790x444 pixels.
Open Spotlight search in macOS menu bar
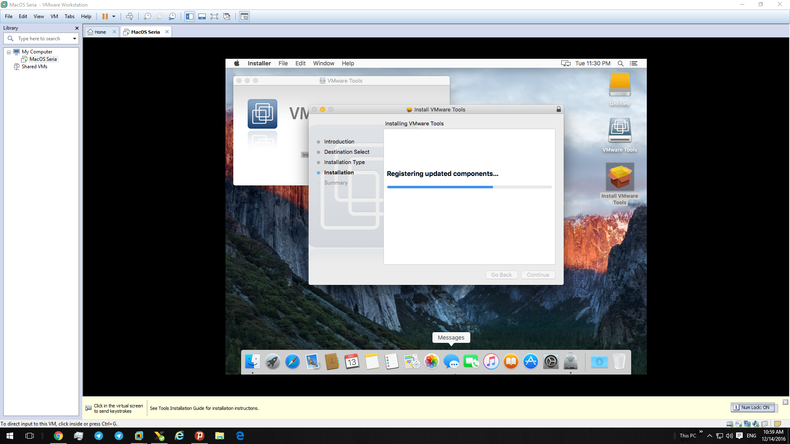620,63
